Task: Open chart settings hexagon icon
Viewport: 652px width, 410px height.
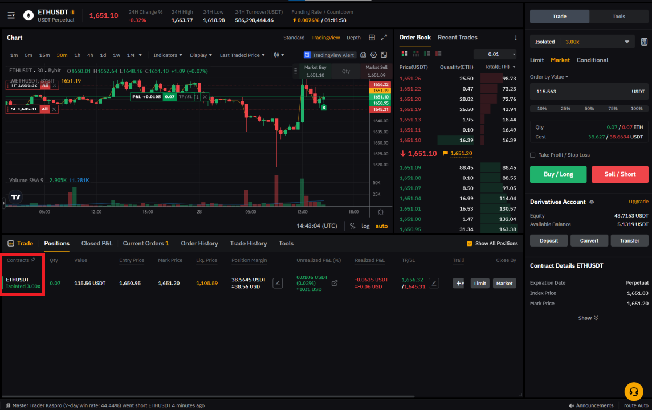Action: (373, 55)
